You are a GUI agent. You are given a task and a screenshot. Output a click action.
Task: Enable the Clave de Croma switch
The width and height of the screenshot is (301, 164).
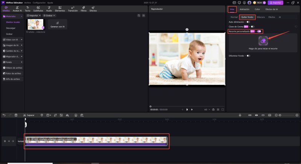click(252, 27)
